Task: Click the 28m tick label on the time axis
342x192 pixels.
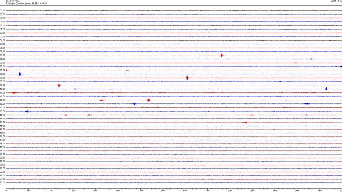Action: click(320, 191)
